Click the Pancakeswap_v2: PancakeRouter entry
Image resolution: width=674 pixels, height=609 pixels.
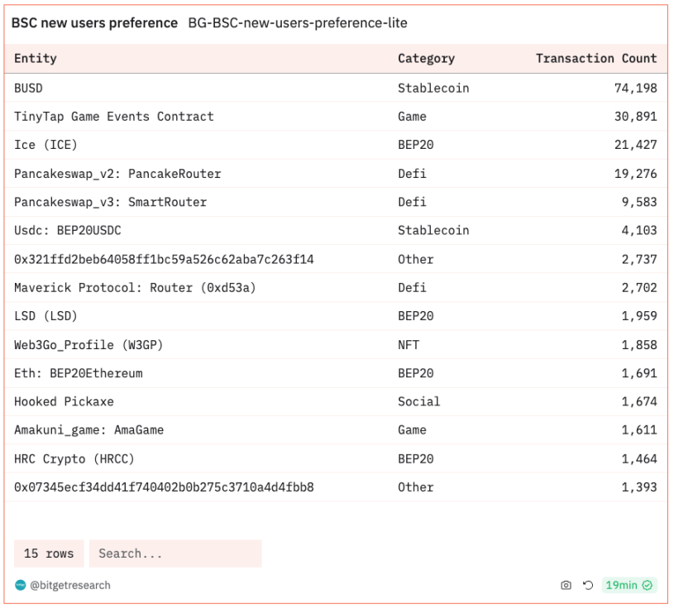tap(117, 174)
